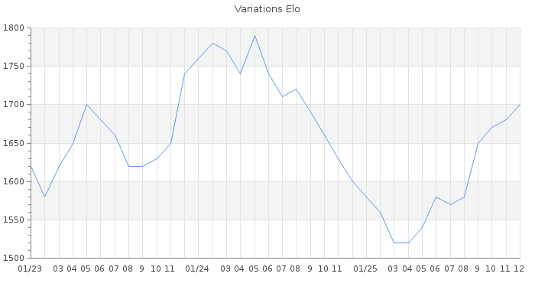Viewport: 535px width, 306px height.
Task: Select the 1600 y-axis label
Action: click(x=14, y=181)
